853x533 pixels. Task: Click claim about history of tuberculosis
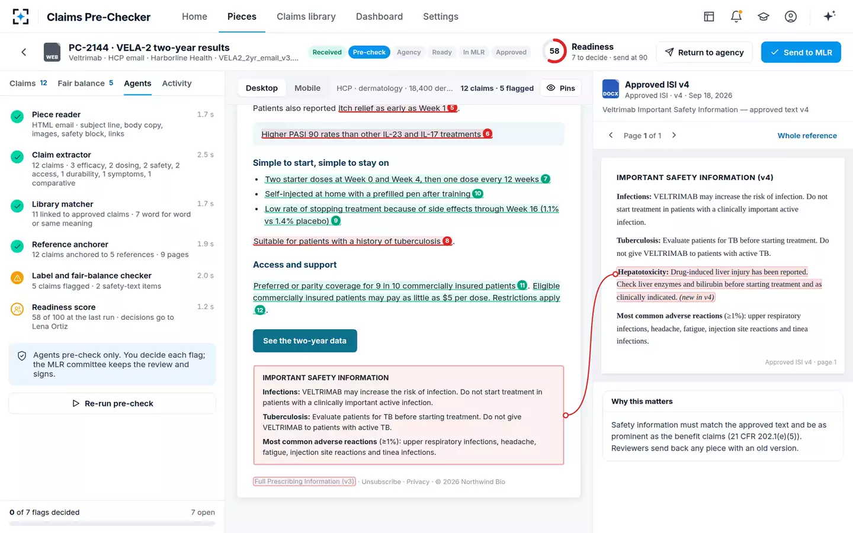pyautogui.click(x=347, y=241)
